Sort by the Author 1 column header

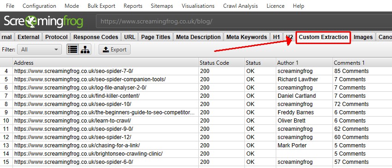[304, 63]
